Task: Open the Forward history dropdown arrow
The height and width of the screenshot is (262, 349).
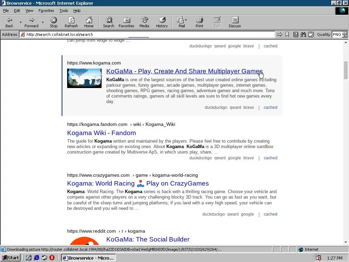Action: pyautogui.click(x=43, y=22)
